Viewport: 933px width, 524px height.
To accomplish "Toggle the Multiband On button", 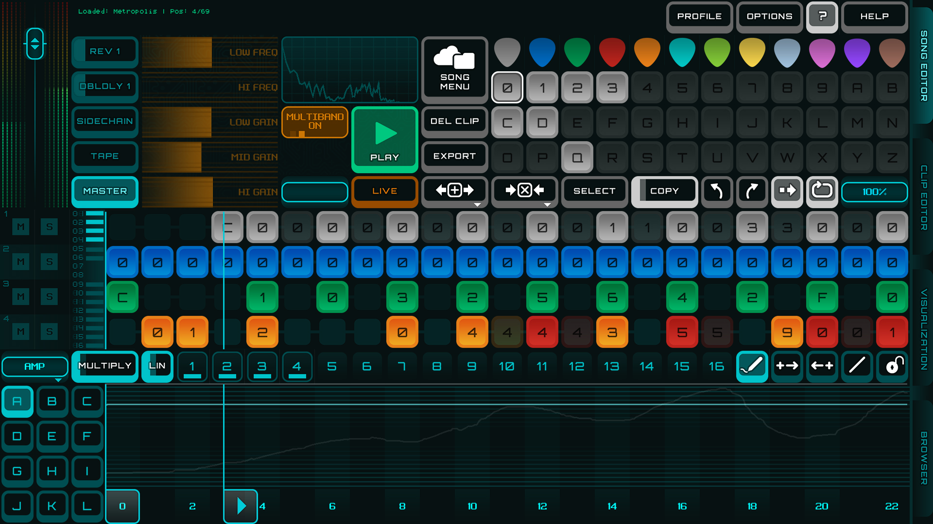I will coord(314,122).
